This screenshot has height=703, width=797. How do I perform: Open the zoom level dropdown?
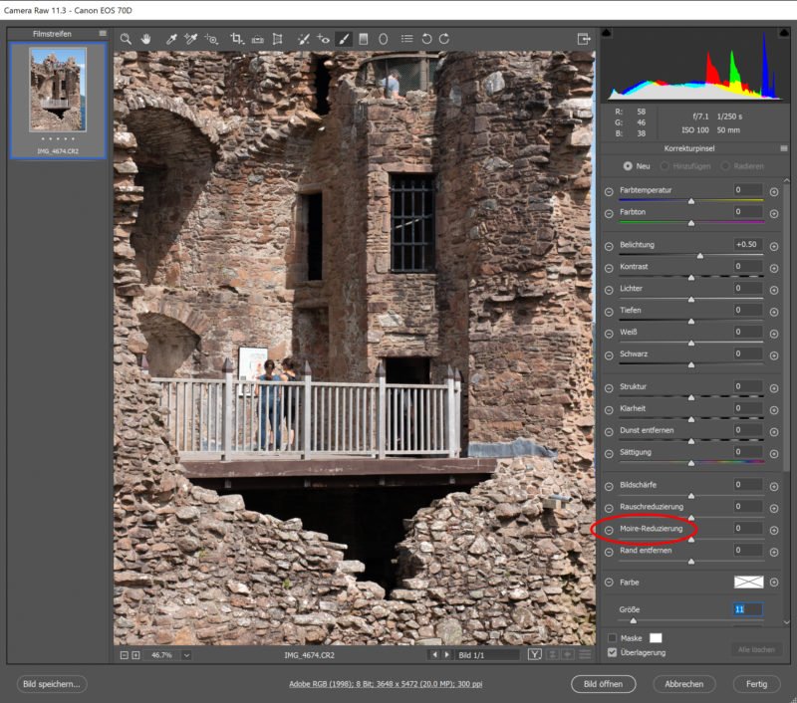(186, 655)
